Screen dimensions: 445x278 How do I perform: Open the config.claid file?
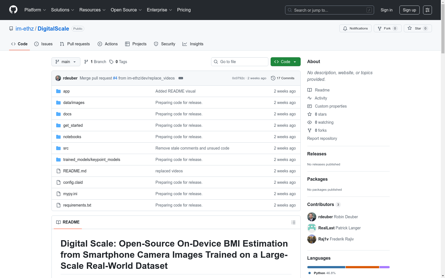73,182
